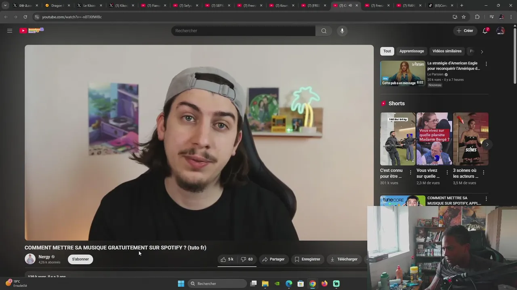Open menu for the "3 scènes où les acteurs" short
Image resolution: width=517 pixels, height=290 pixels.
483,172
